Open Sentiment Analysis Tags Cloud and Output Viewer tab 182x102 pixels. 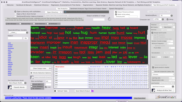88,8
